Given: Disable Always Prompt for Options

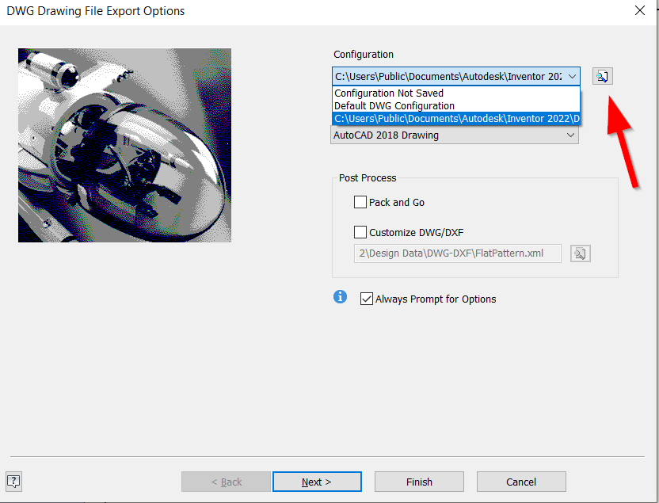Looking at the screenshot, I should [x=367, y=299].
